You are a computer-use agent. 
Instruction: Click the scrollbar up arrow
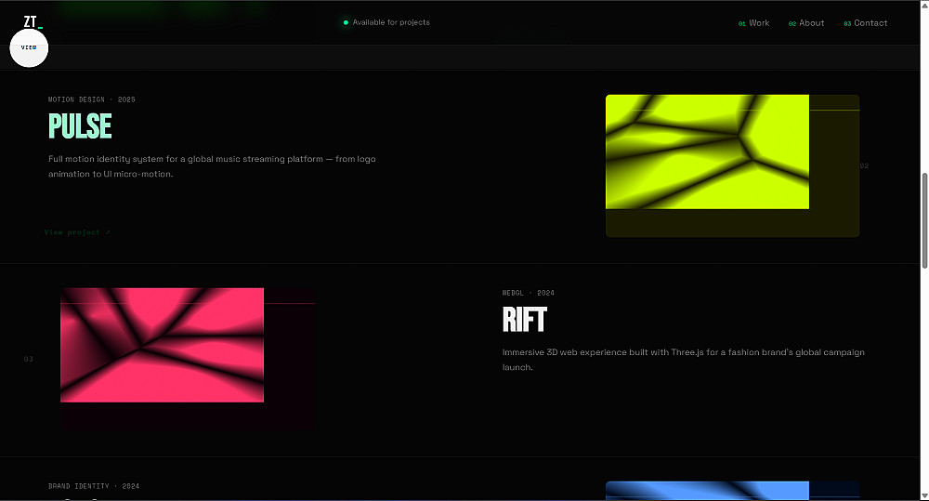924,5
